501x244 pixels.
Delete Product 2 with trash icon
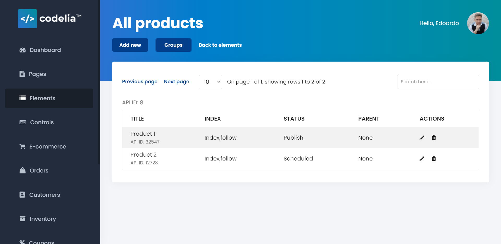coord(434,159)
